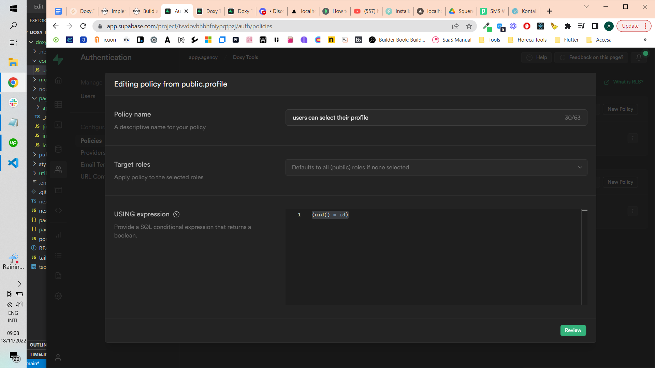
Task: Open the tab search dropdown arrow
Action: [x=586, y=7]
